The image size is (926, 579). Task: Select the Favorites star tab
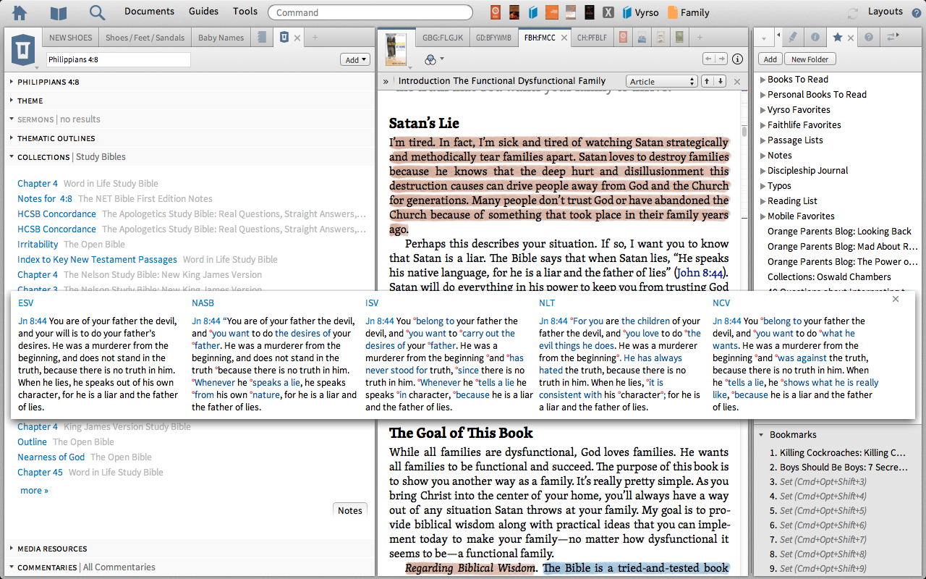[x=837, y=37]
